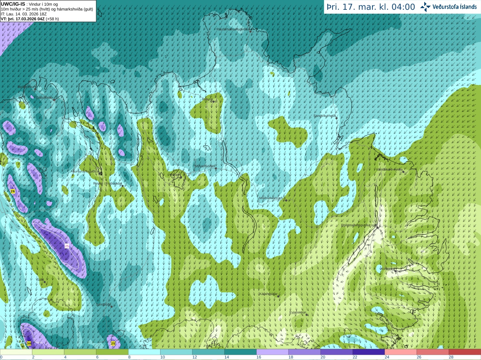This screenshot has width=481, height=360.
Task: Click the yellow 30 gust marker
Action: coord(29,343)
